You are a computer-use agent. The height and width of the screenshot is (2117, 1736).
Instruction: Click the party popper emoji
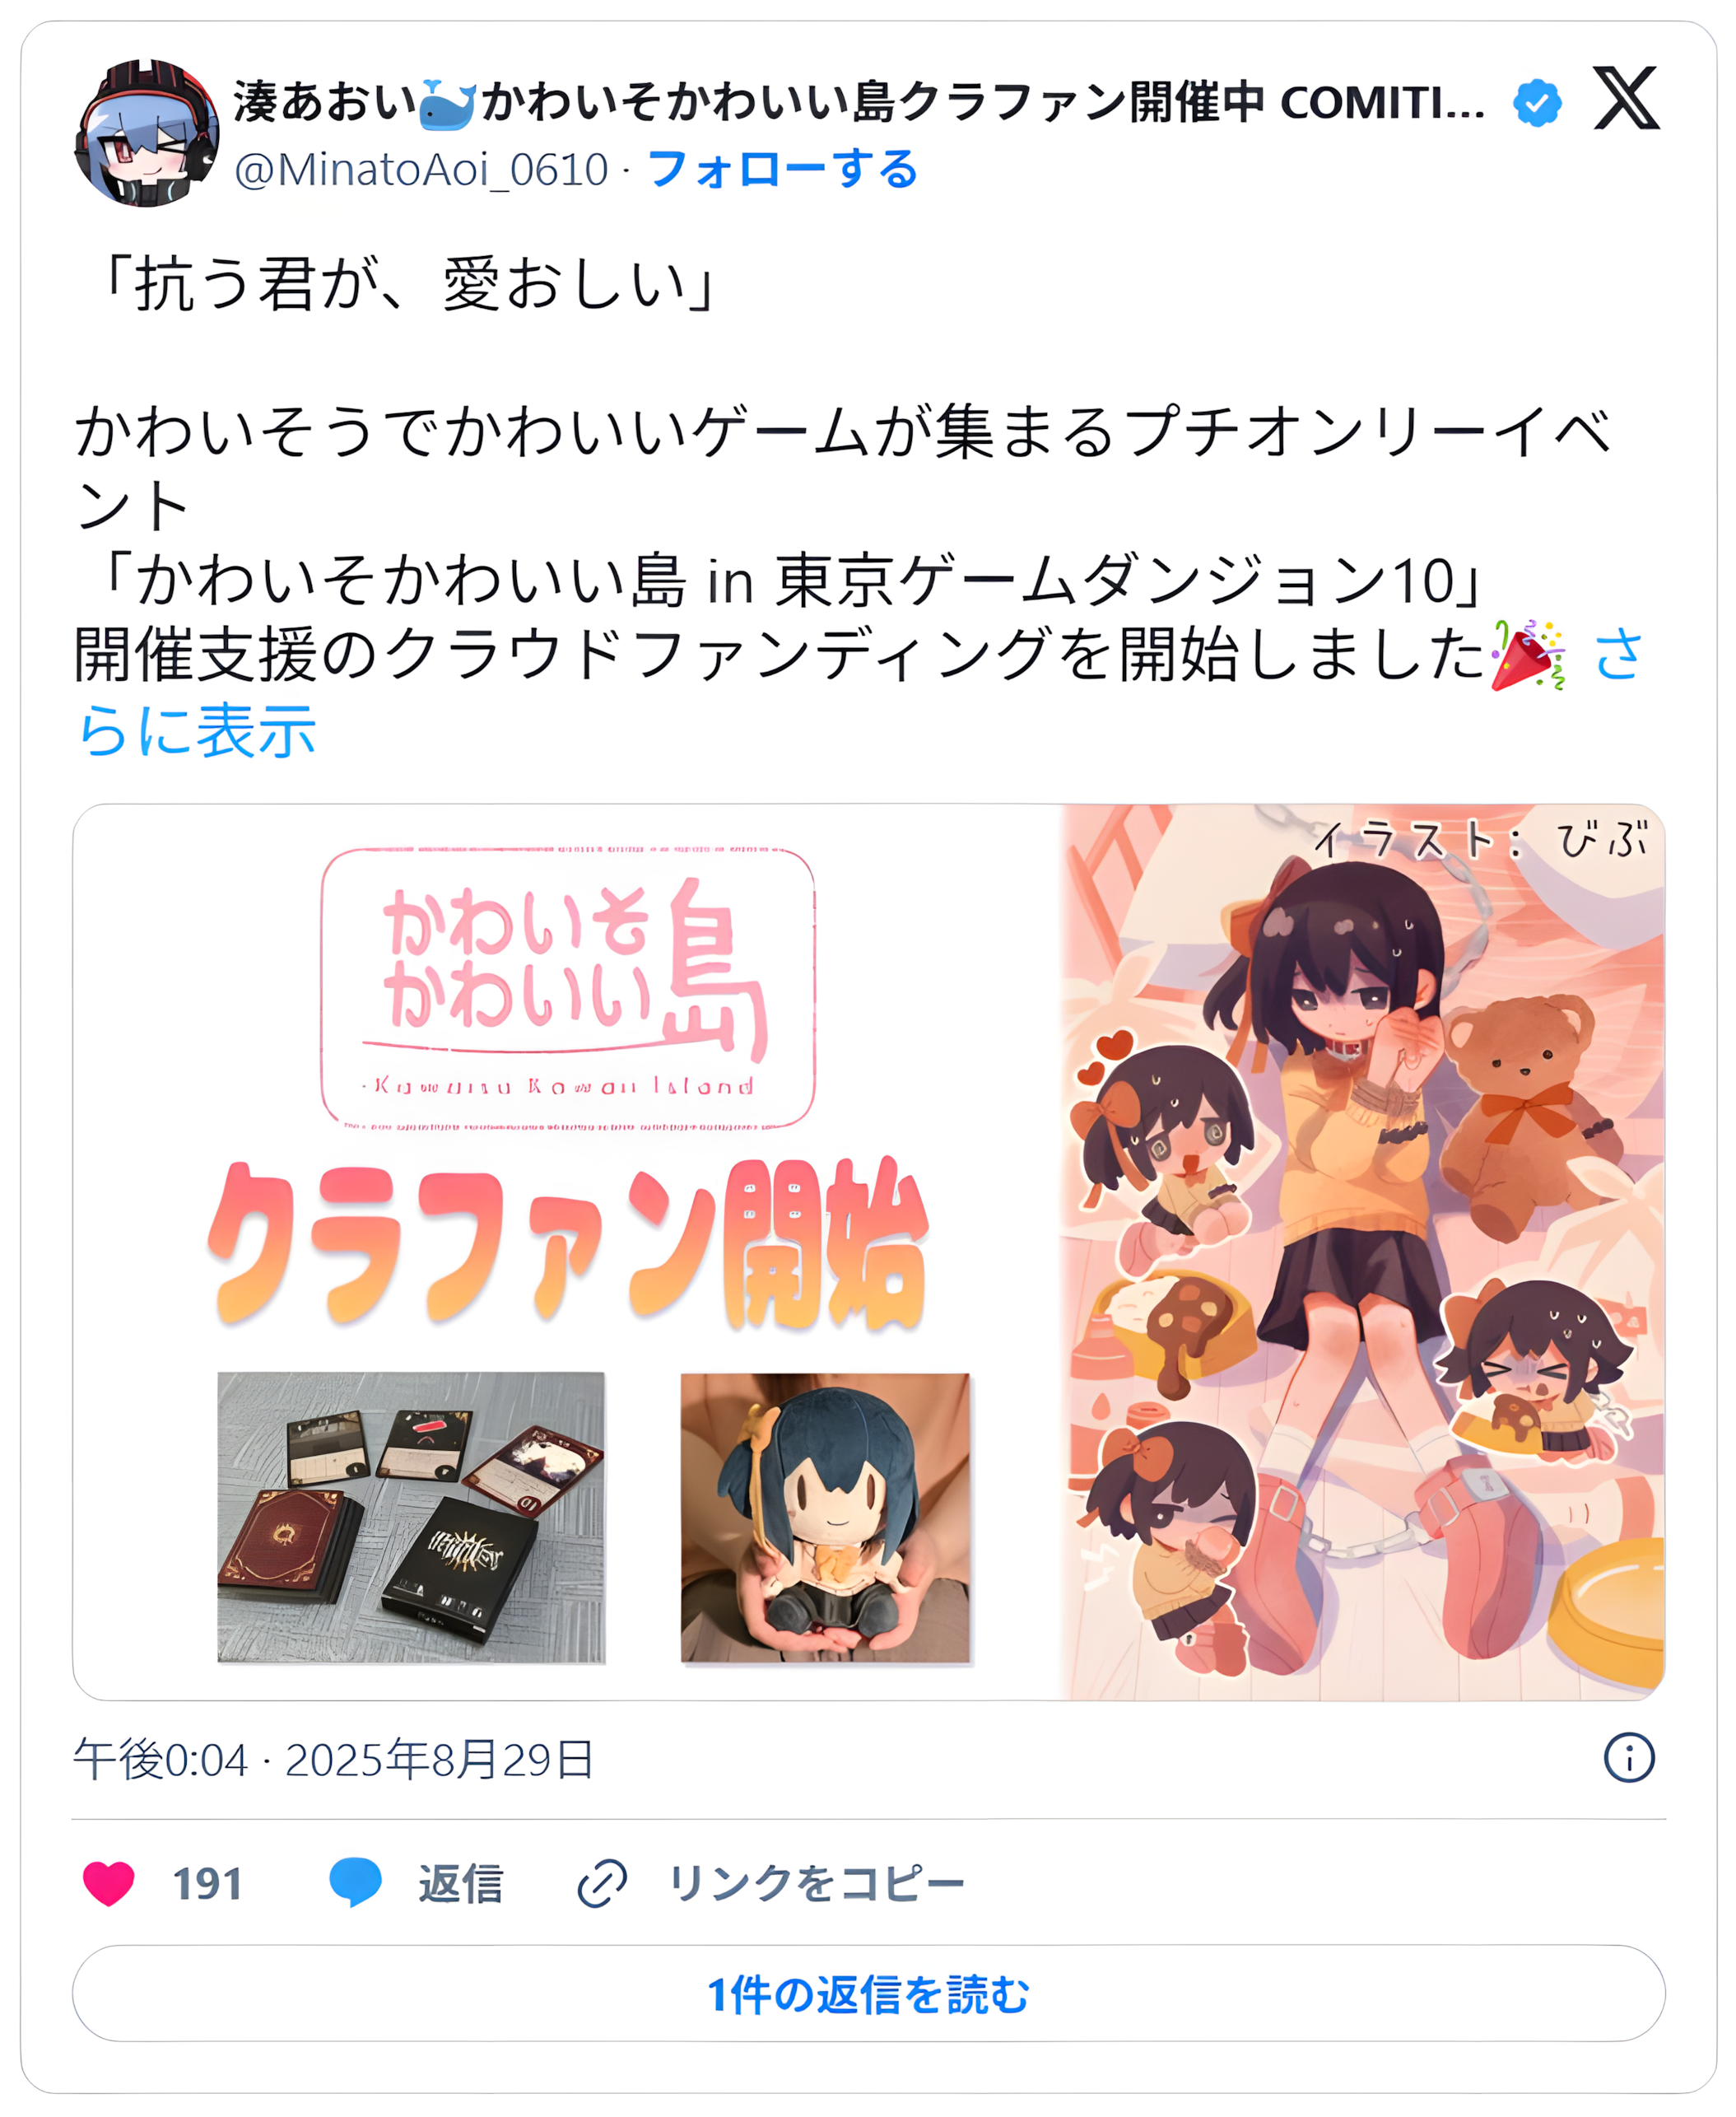coord(1527,655)
